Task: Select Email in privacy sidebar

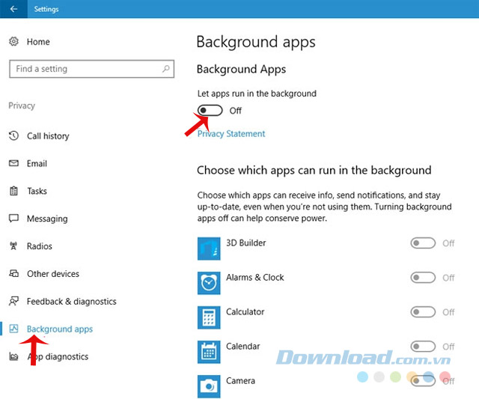Action: (x=37, y=163)
